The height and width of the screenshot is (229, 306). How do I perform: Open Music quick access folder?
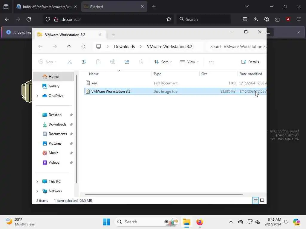[53, 153]
